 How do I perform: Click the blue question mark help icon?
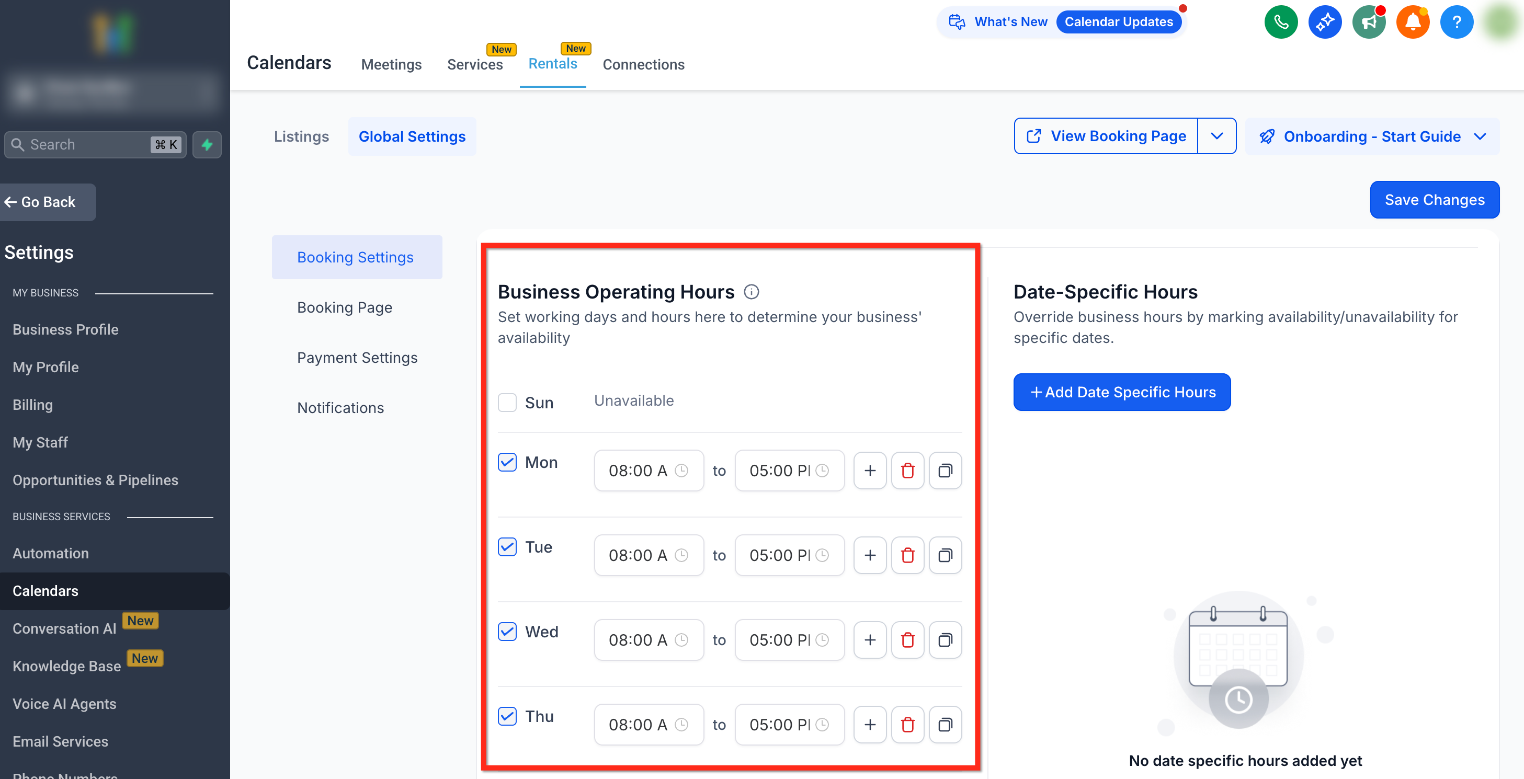click(x=1456, y=22)
